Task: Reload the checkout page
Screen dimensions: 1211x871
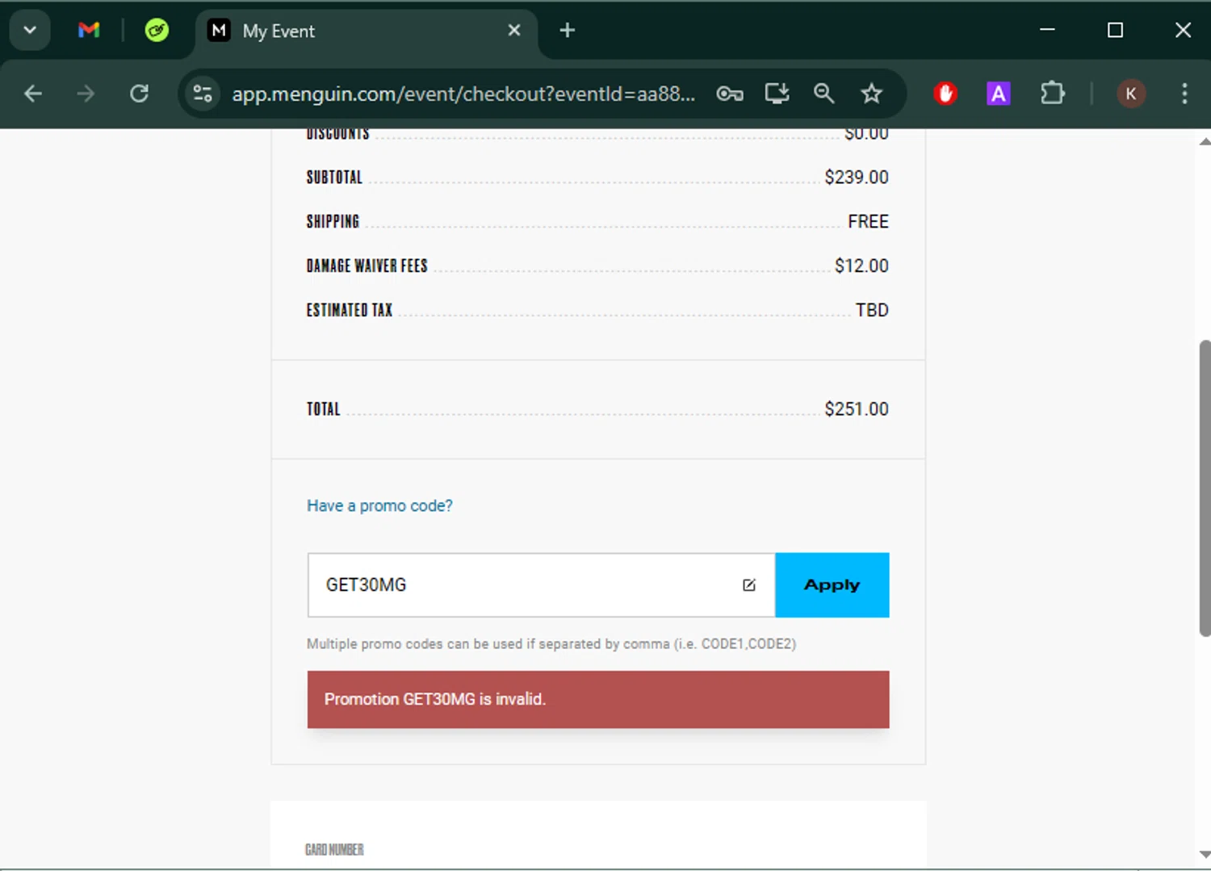Action: coord(139,94)
